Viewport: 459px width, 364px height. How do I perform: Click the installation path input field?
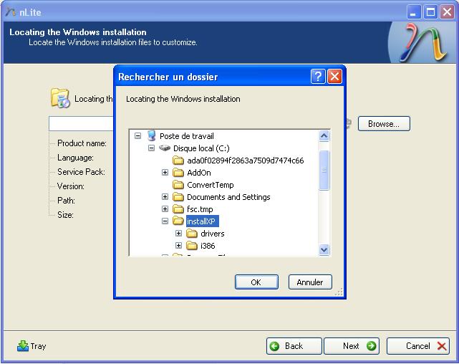click(81, 123)
